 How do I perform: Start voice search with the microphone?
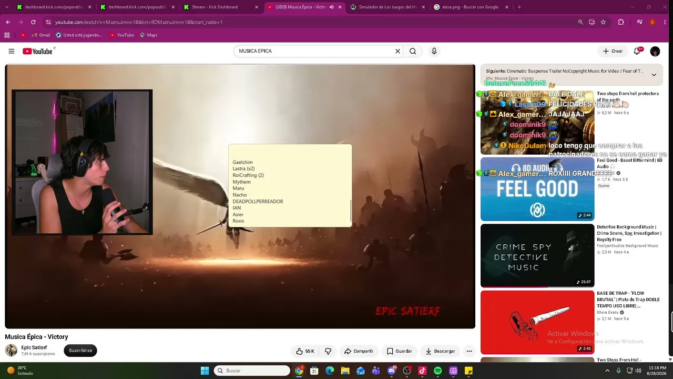[434, 51]
